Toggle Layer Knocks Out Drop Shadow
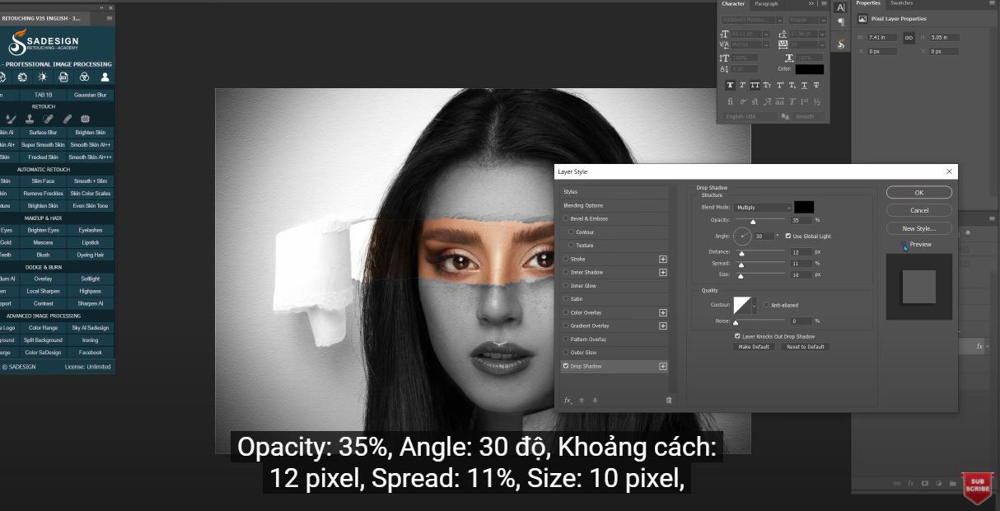 click(x=737, y=336)
